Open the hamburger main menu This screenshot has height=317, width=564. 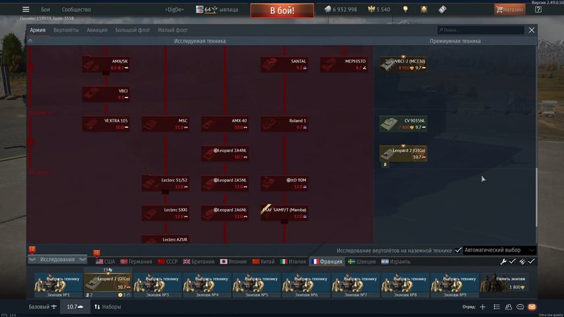pyautogui.click(x=26, y=10)
